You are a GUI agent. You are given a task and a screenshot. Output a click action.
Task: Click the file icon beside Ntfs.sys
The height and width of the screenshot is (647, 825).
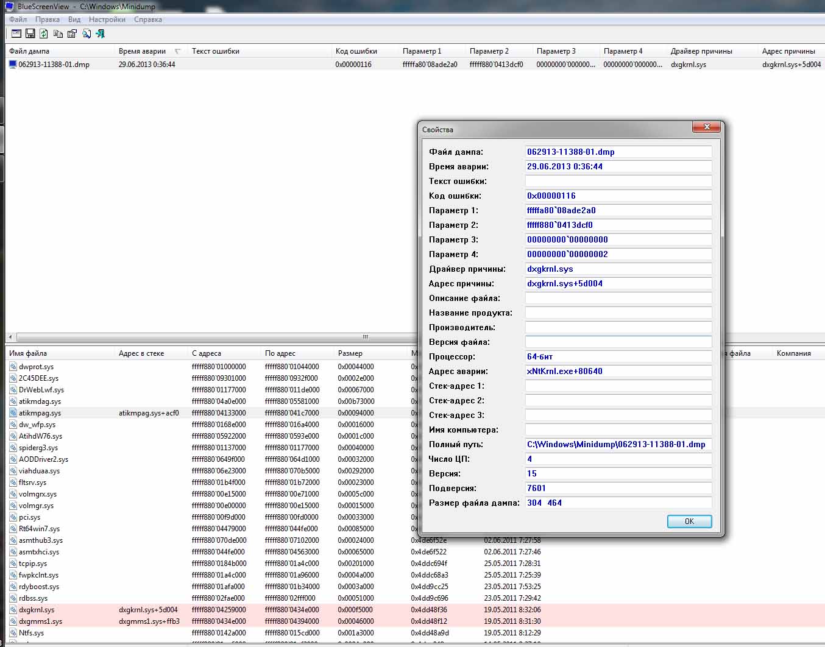pos(13,633)
